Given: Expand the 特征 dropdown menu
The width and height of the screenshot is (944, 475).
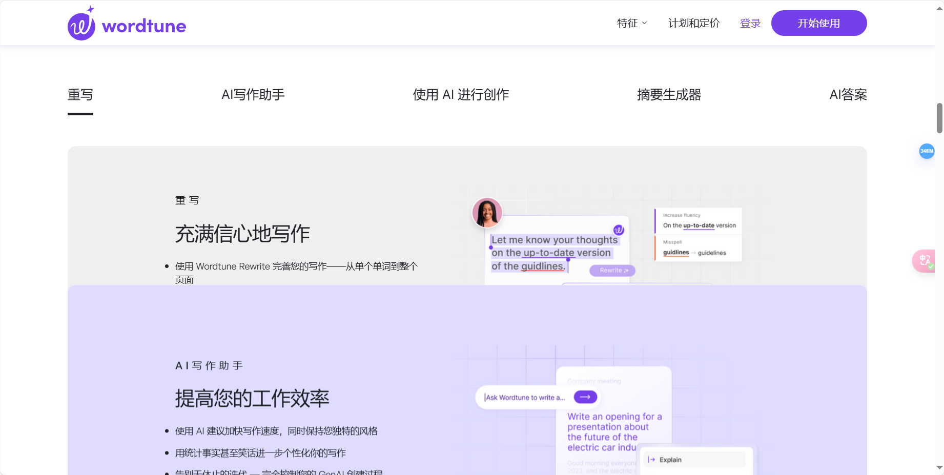Looking at the screenshot, I should click(631, 23).
